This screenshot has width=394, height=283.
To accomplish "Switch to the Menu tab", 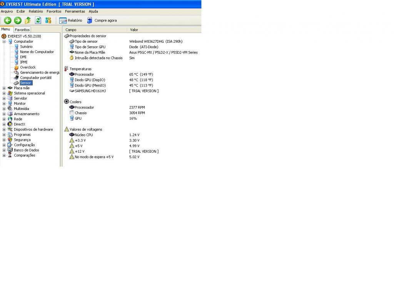I will 6,29.
